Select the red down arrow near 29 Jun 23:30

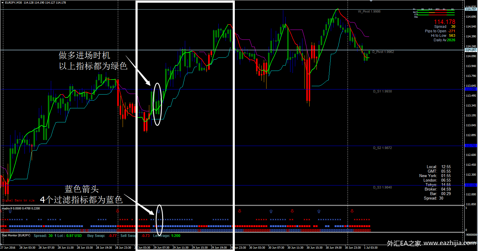pyautogui.click(x=240, y=211)
